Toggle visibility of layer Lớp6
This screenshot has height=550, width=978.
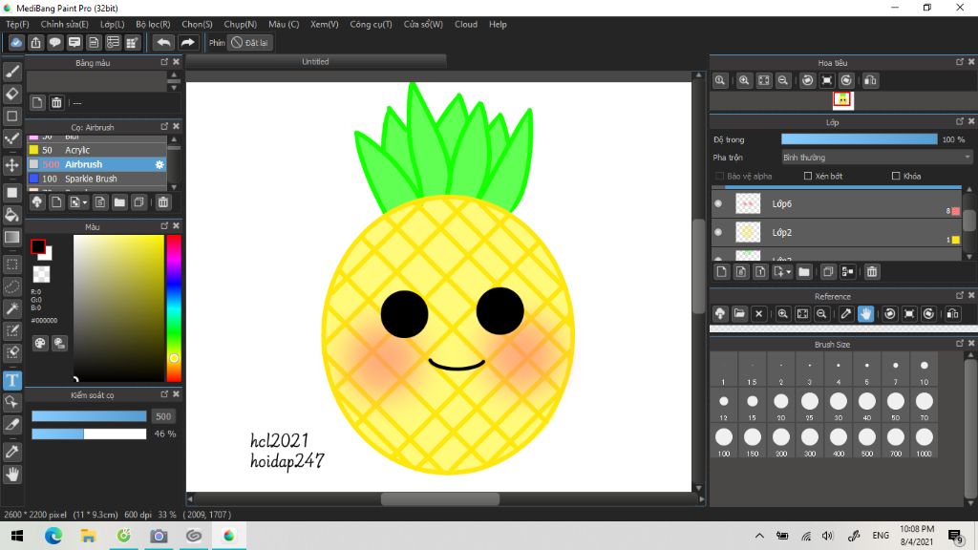[x=718, y=204]
